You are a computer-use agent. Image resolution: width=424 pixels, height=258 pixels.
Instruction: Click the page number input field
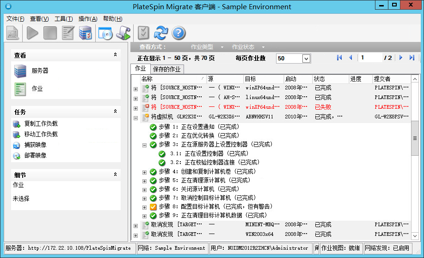pos(371,58)
